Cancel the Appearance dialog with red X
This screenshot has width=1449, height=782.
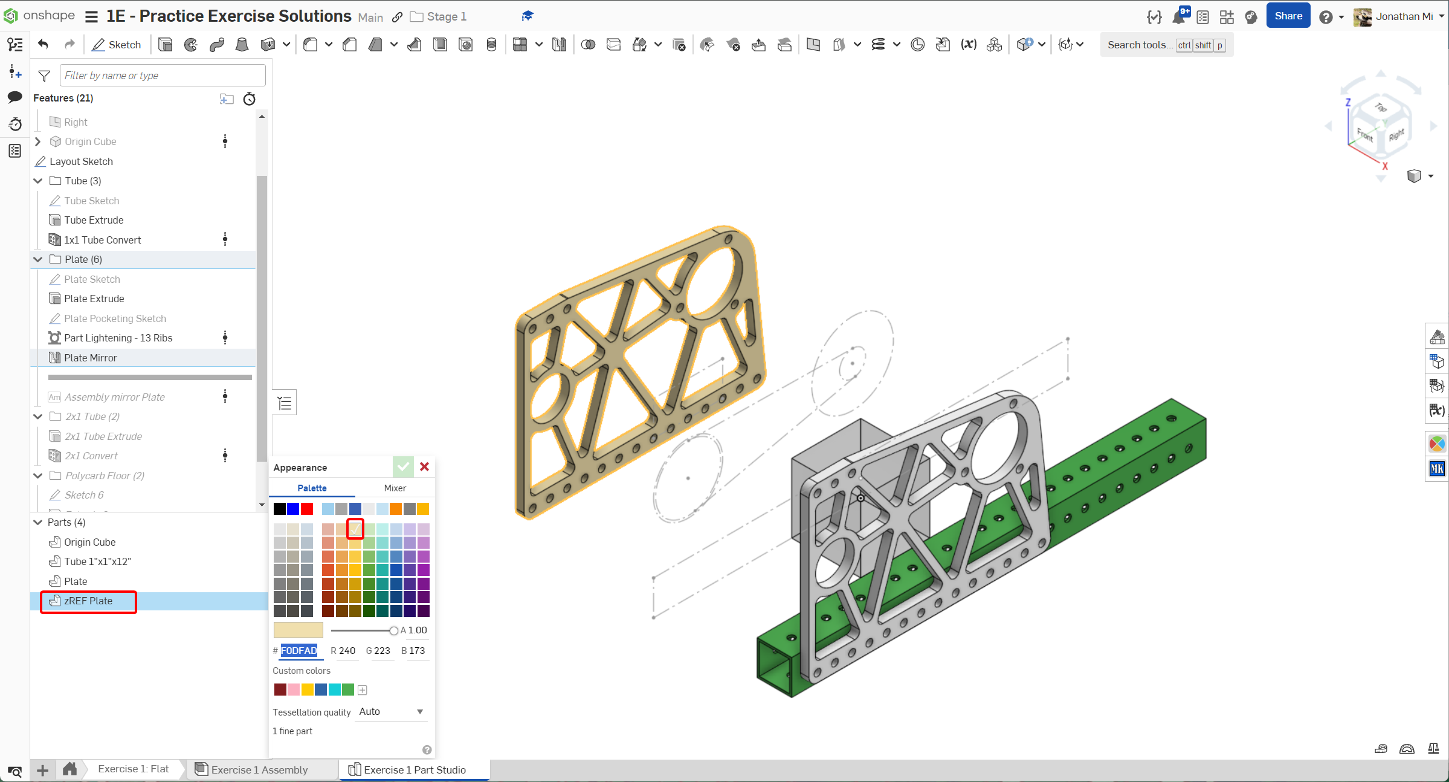tap(424, 467)
